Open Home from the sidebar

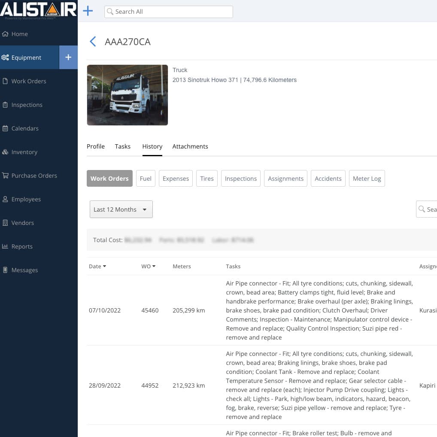tap(20, 34)
